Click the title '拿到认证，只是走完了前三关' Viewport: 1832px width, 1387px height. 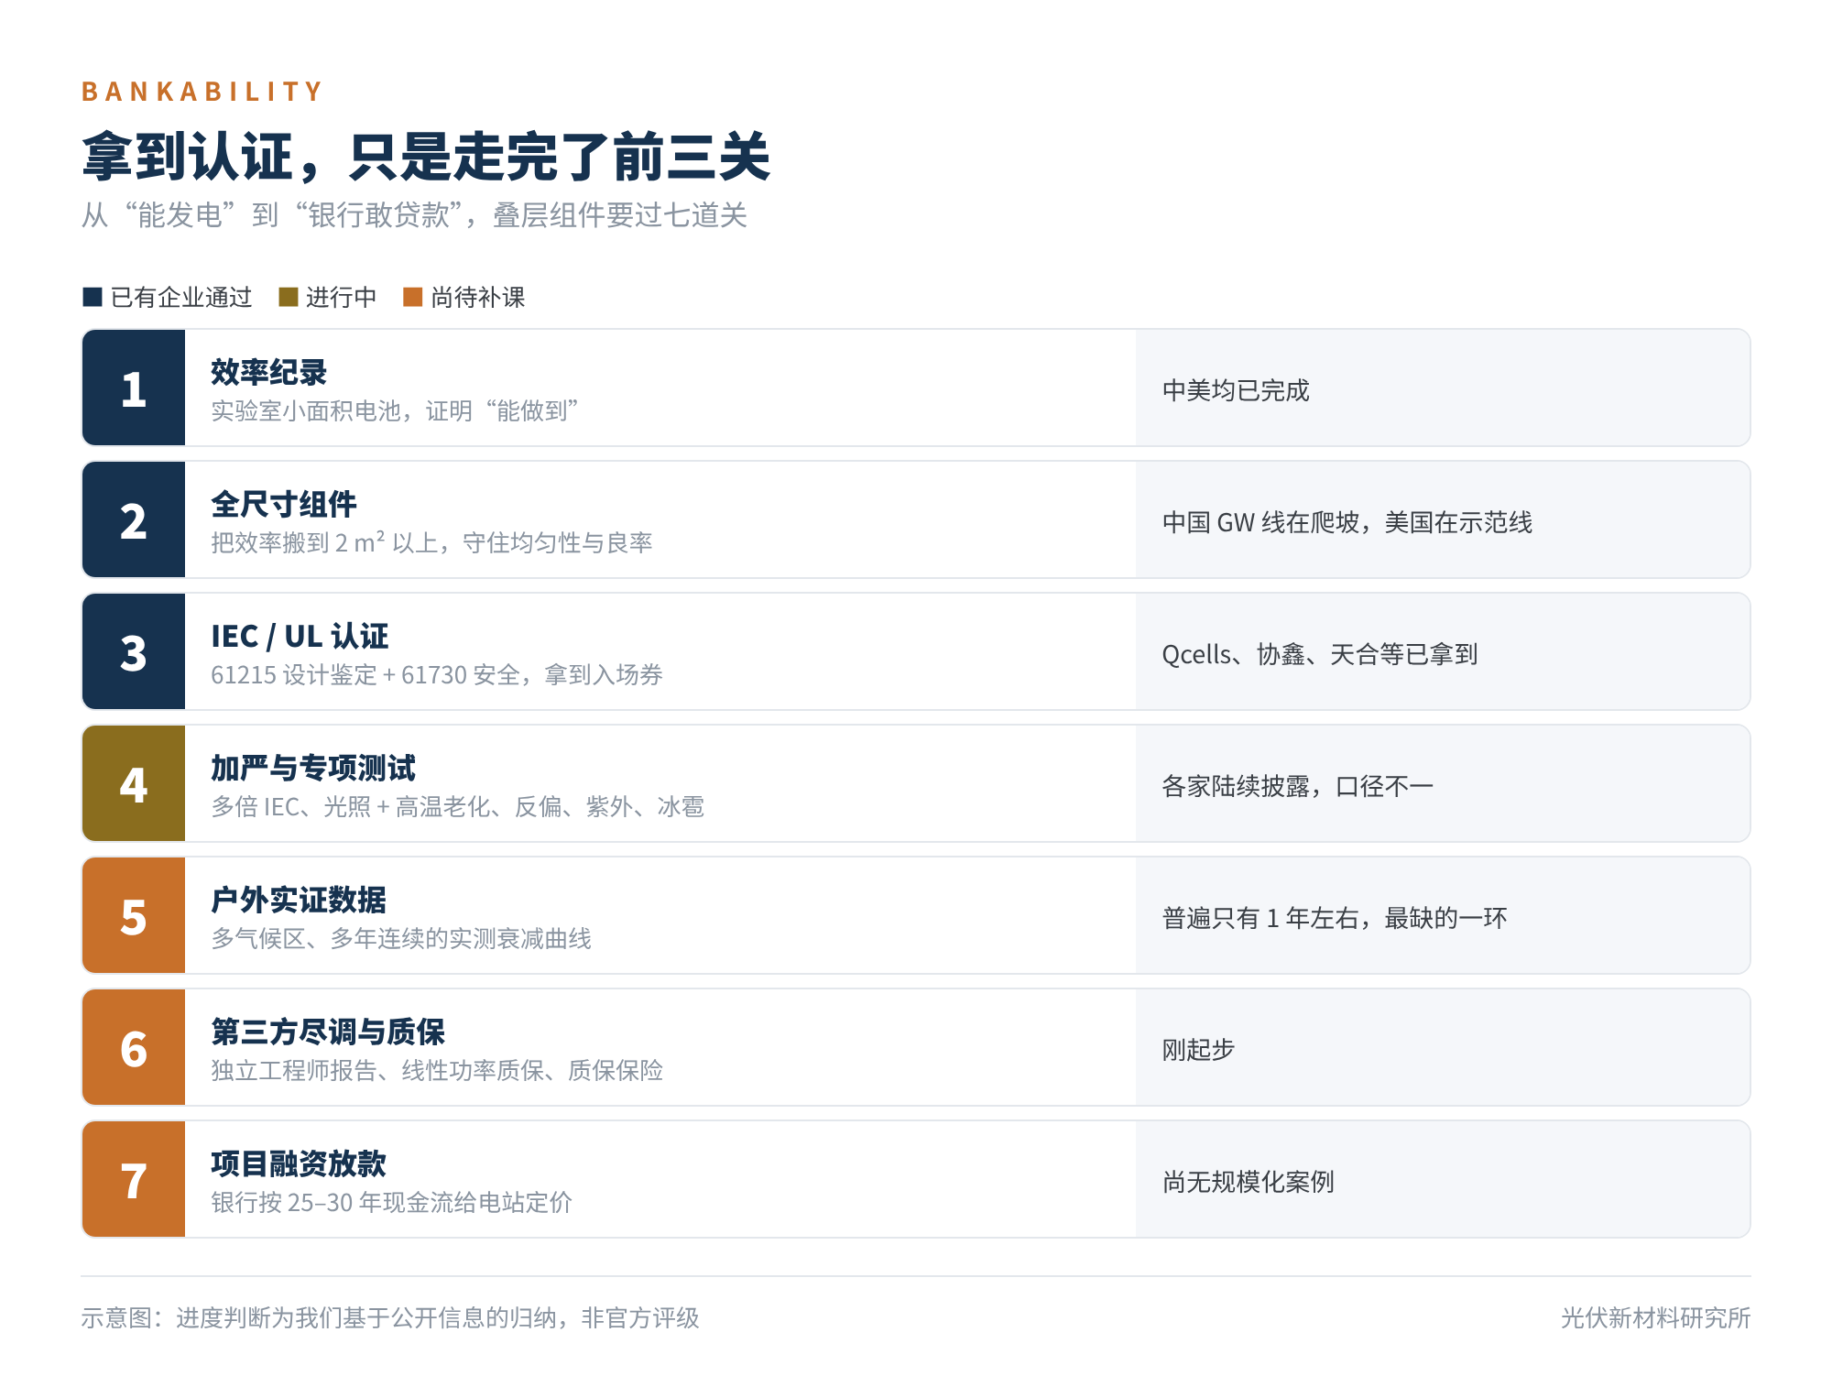426,157
